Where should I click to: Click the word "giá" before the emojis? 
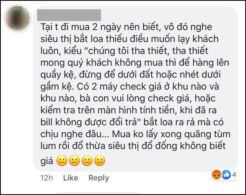(x=47, y=162)
